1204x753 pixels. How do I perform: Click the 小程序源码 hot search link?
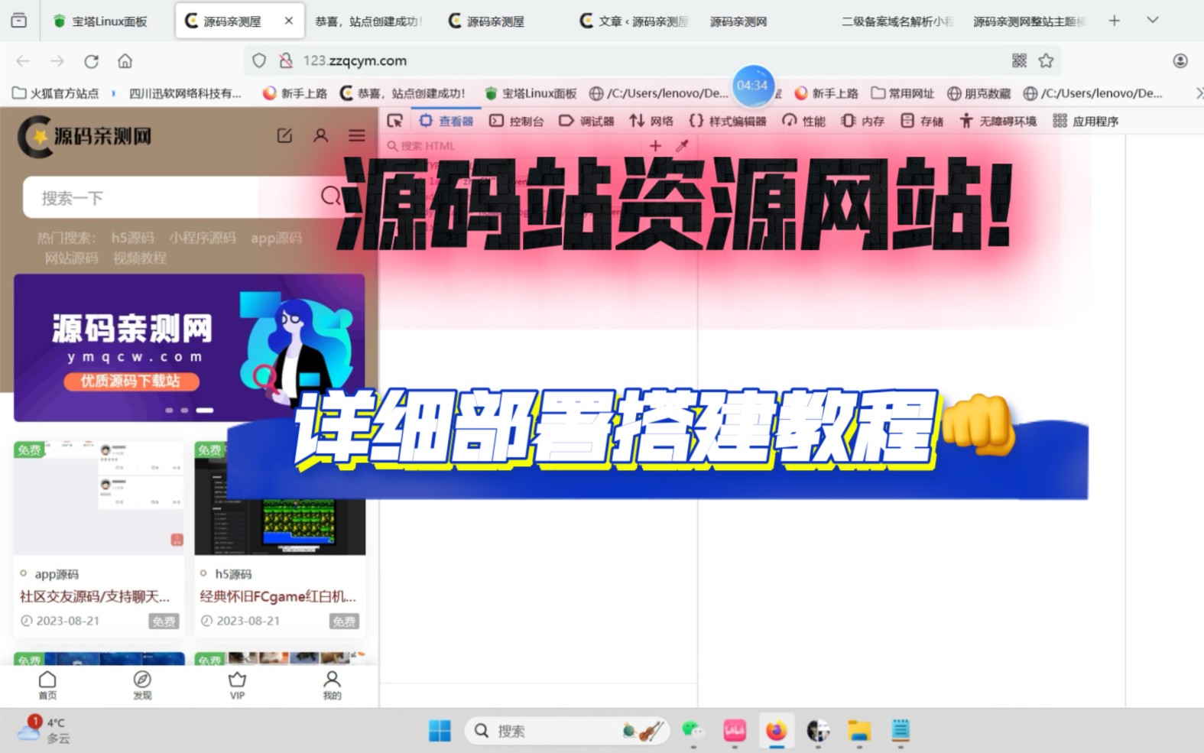[203, 238]
